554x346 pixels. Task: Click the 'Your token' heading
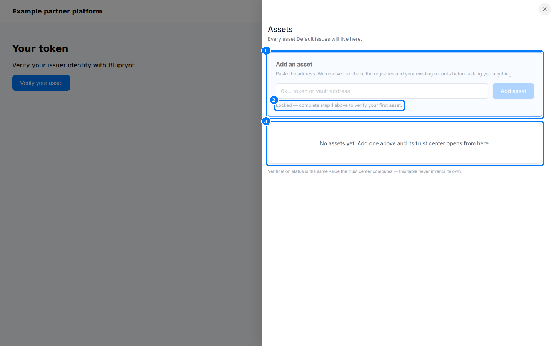click(40, 48)
